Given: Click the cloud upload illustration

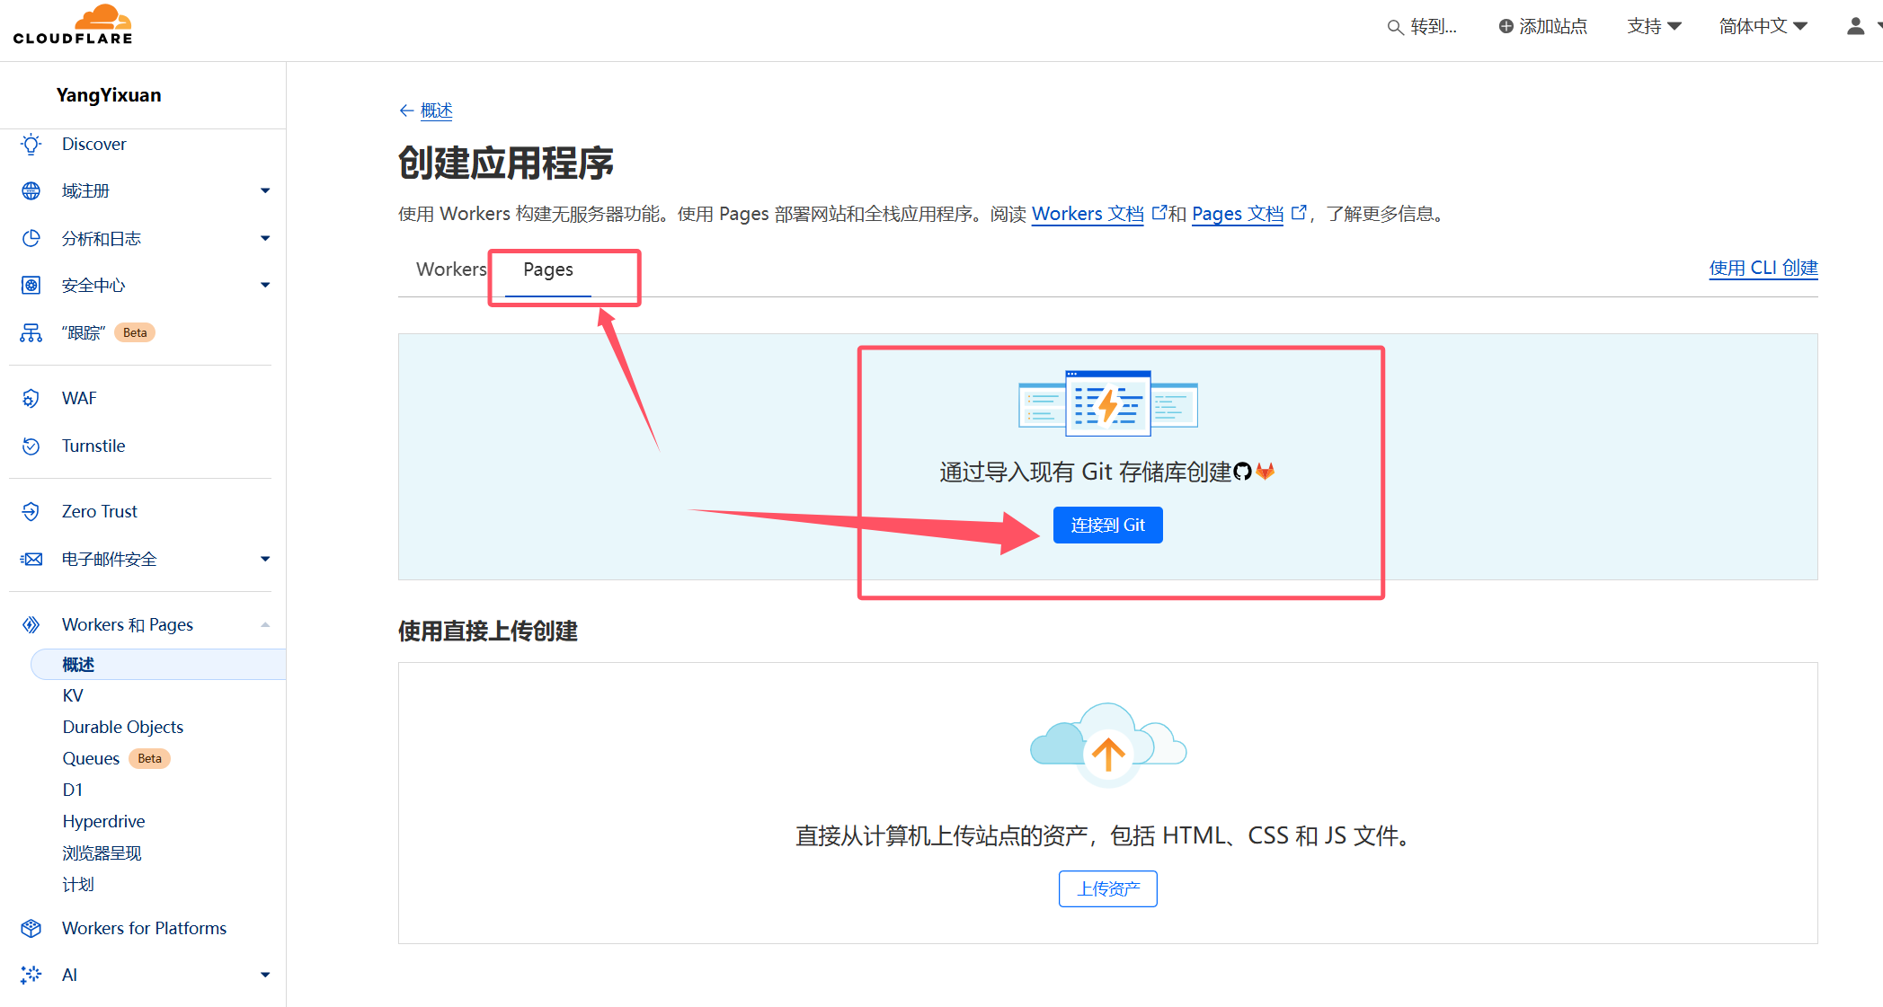Looking at the screenshot, I should click(x=1108, y=744).
